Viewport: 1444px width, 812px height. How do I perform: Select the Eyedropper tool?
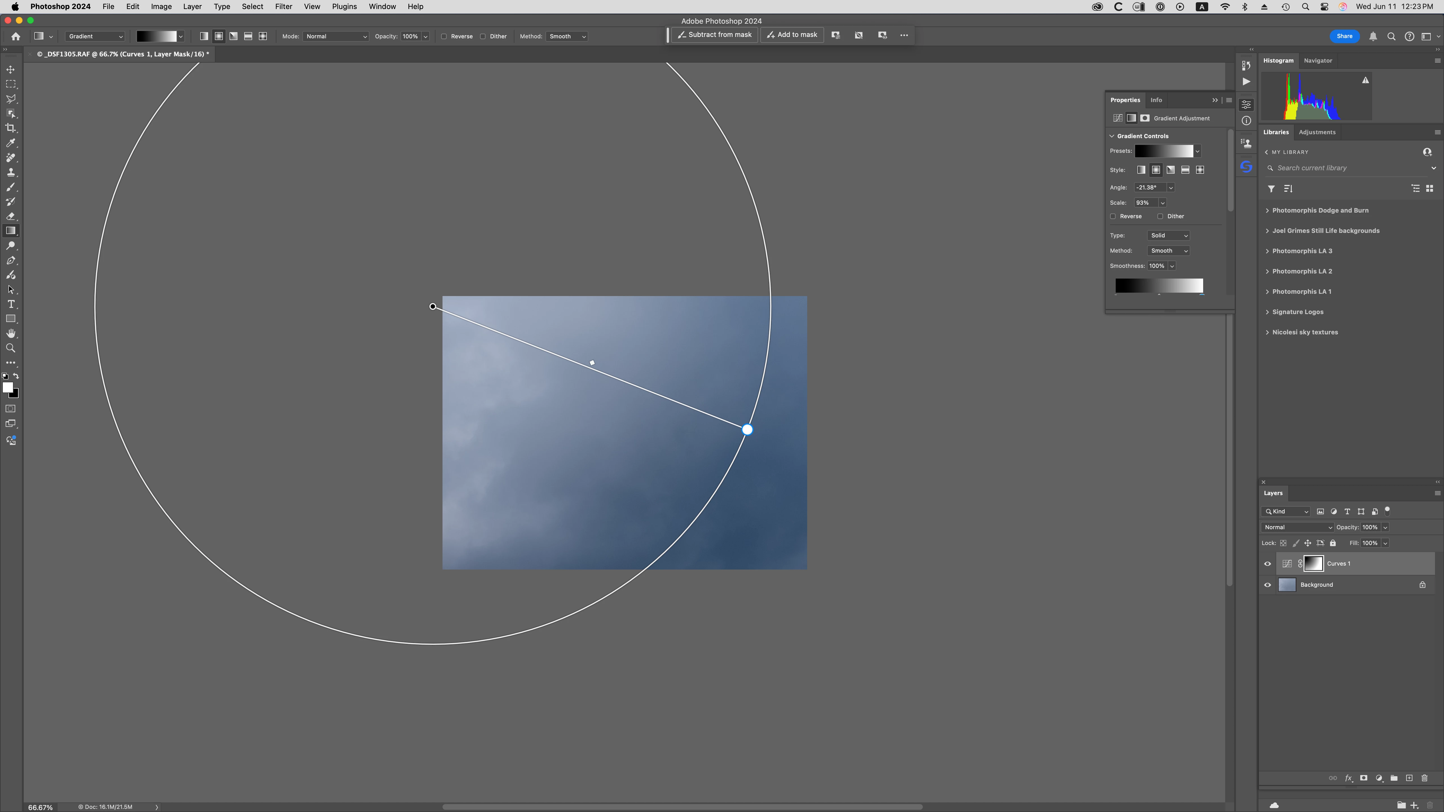11,143
